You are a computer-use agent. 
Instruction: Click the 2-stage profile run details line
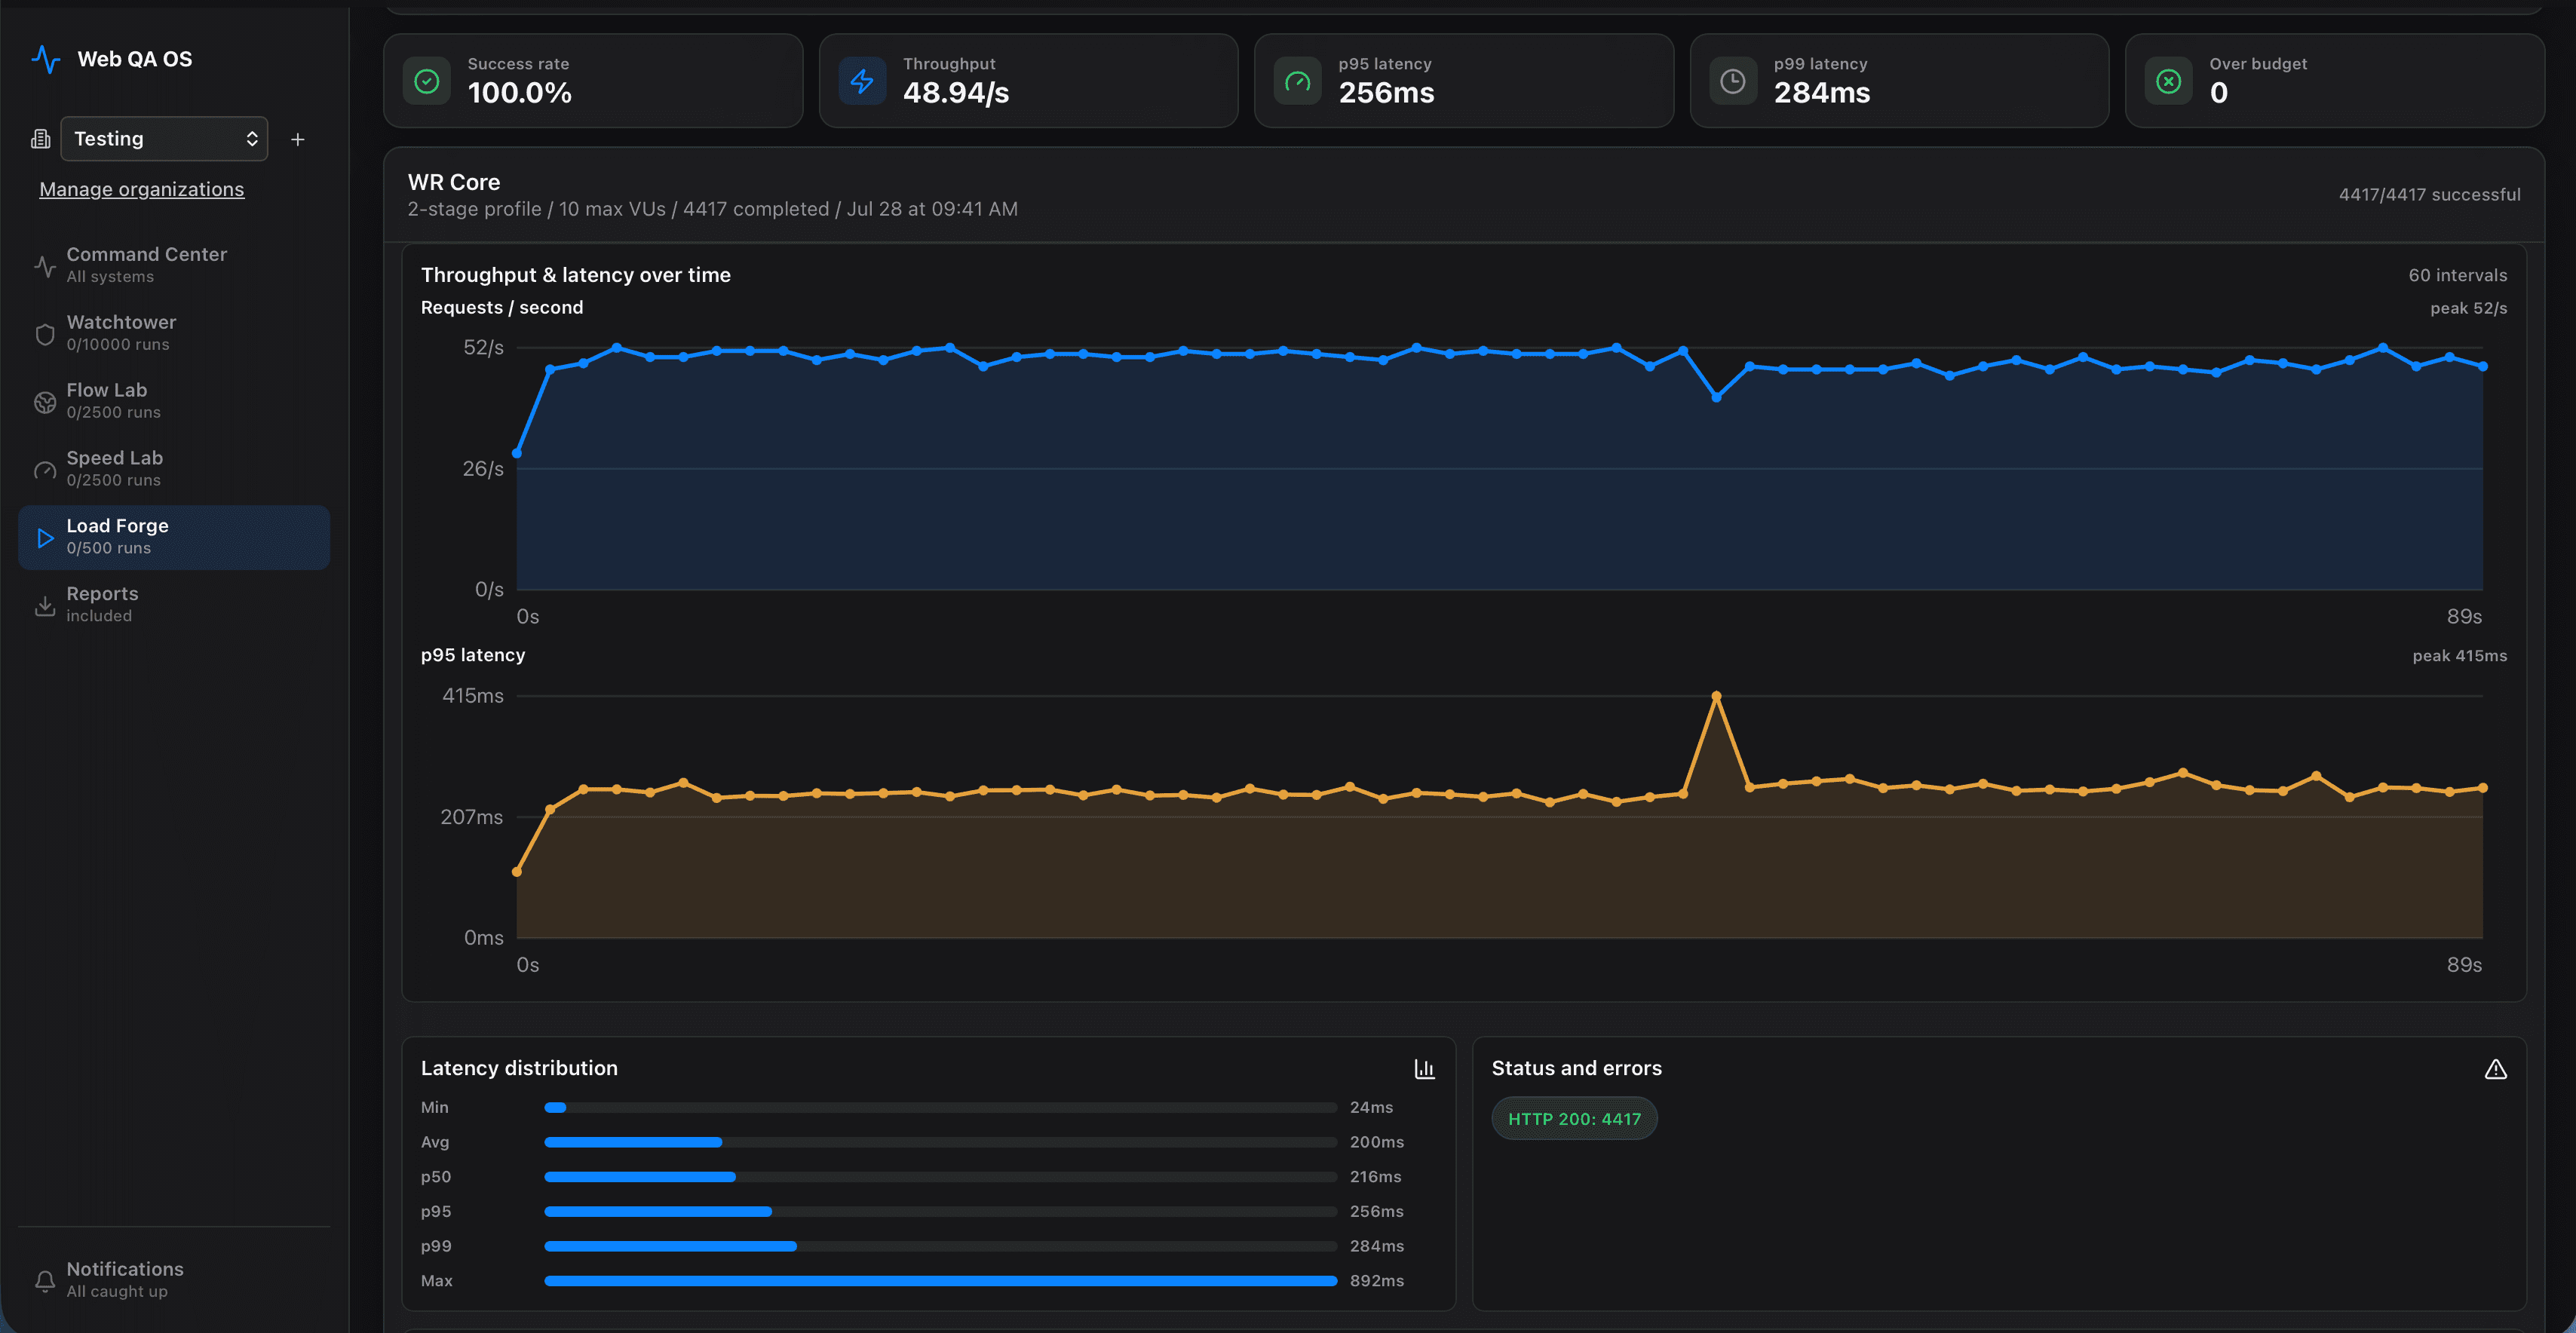tap(713, 209)
